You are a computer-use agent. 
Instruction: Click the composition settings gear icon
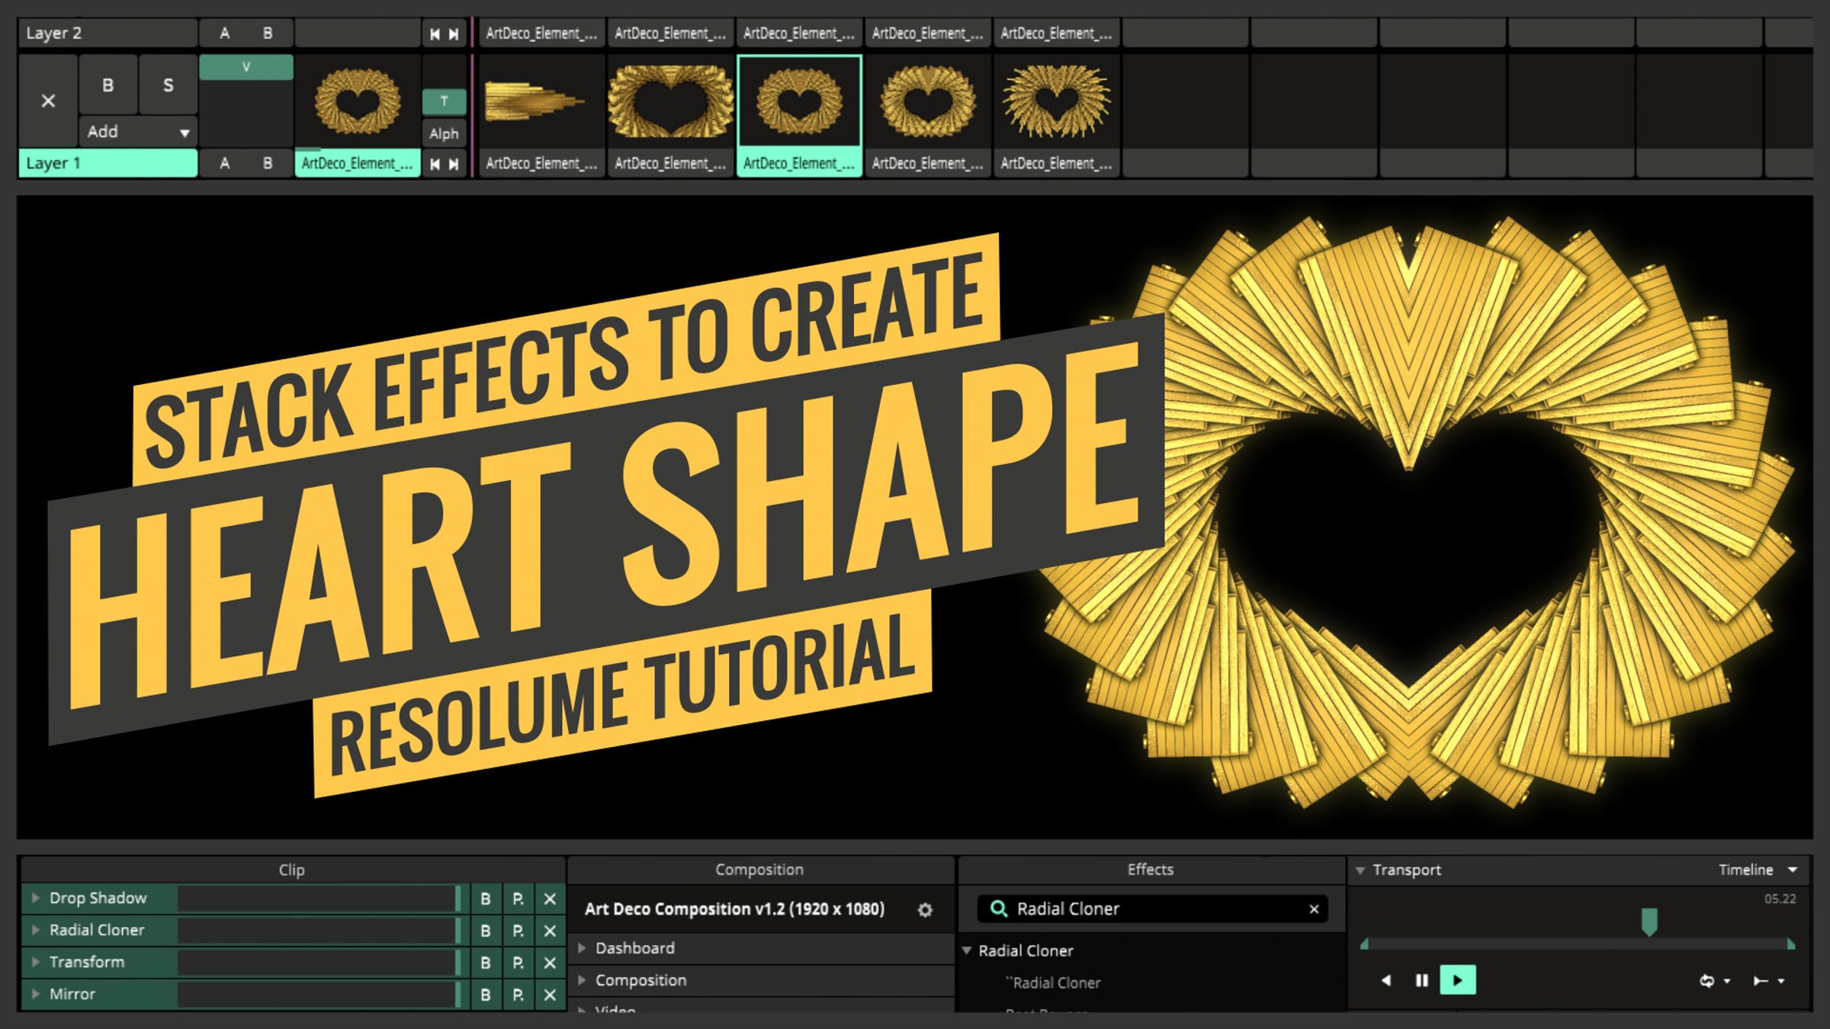pos(925,910)
